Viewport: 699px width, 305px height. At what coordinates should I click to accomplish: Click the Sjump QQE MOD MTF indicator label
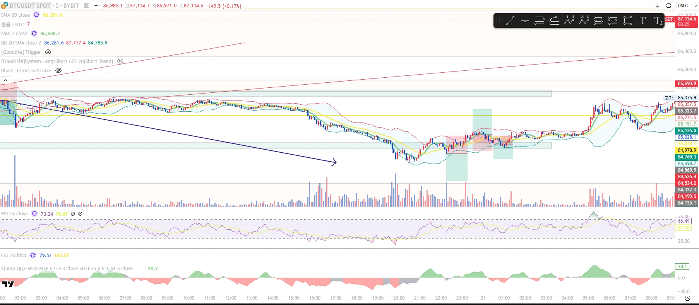click(x=67, y=268)
